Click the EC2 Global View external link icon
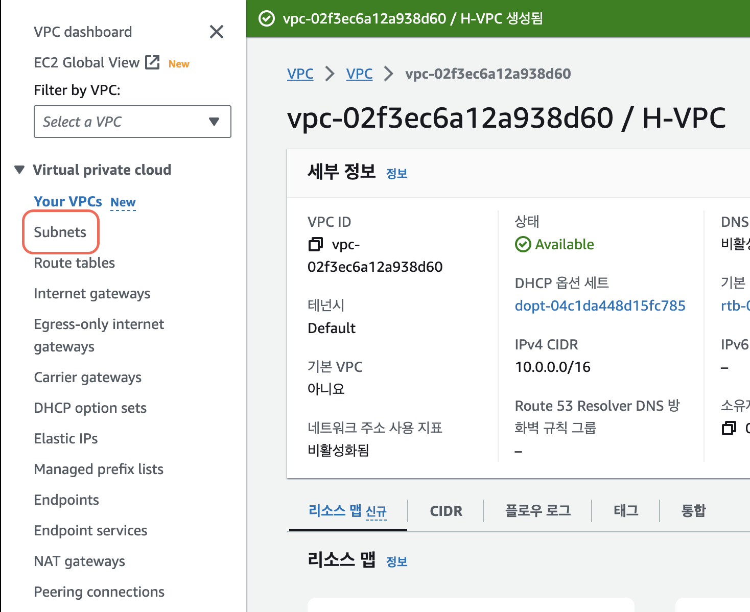750x612 pixels. click(x=152, y=62)
